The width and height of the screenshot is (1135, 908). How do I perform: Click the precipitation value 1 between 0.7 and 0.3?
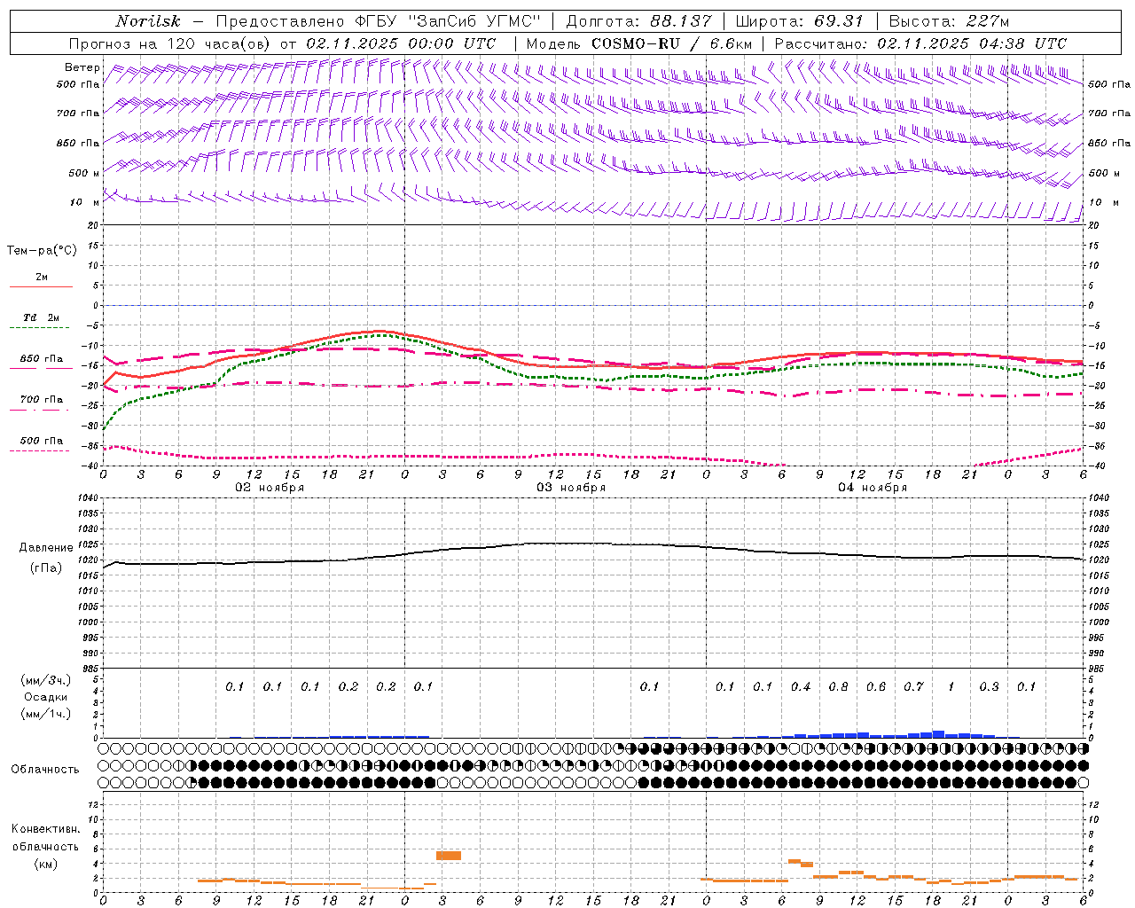pyautogui.click(x=951, y=687)
